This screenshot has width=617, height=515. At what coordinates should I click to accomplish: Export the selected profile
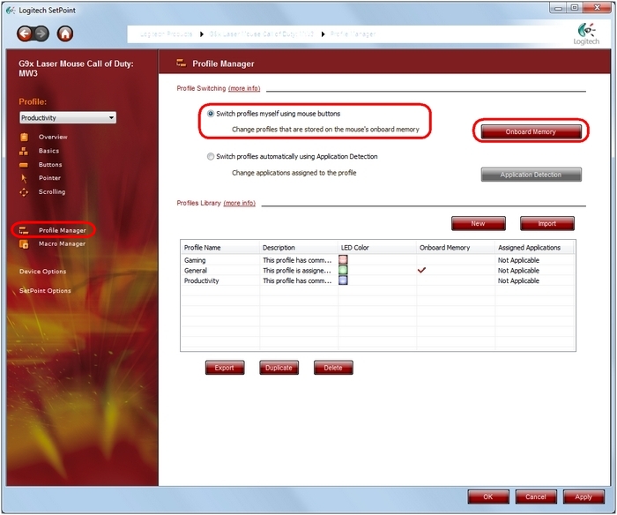pyautogui.click(x=225, y=368)
